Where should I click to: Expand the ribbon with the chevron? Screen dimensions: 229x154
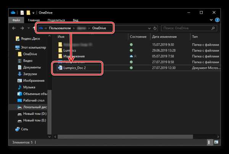pyautogui.click(x=211, y=20)
